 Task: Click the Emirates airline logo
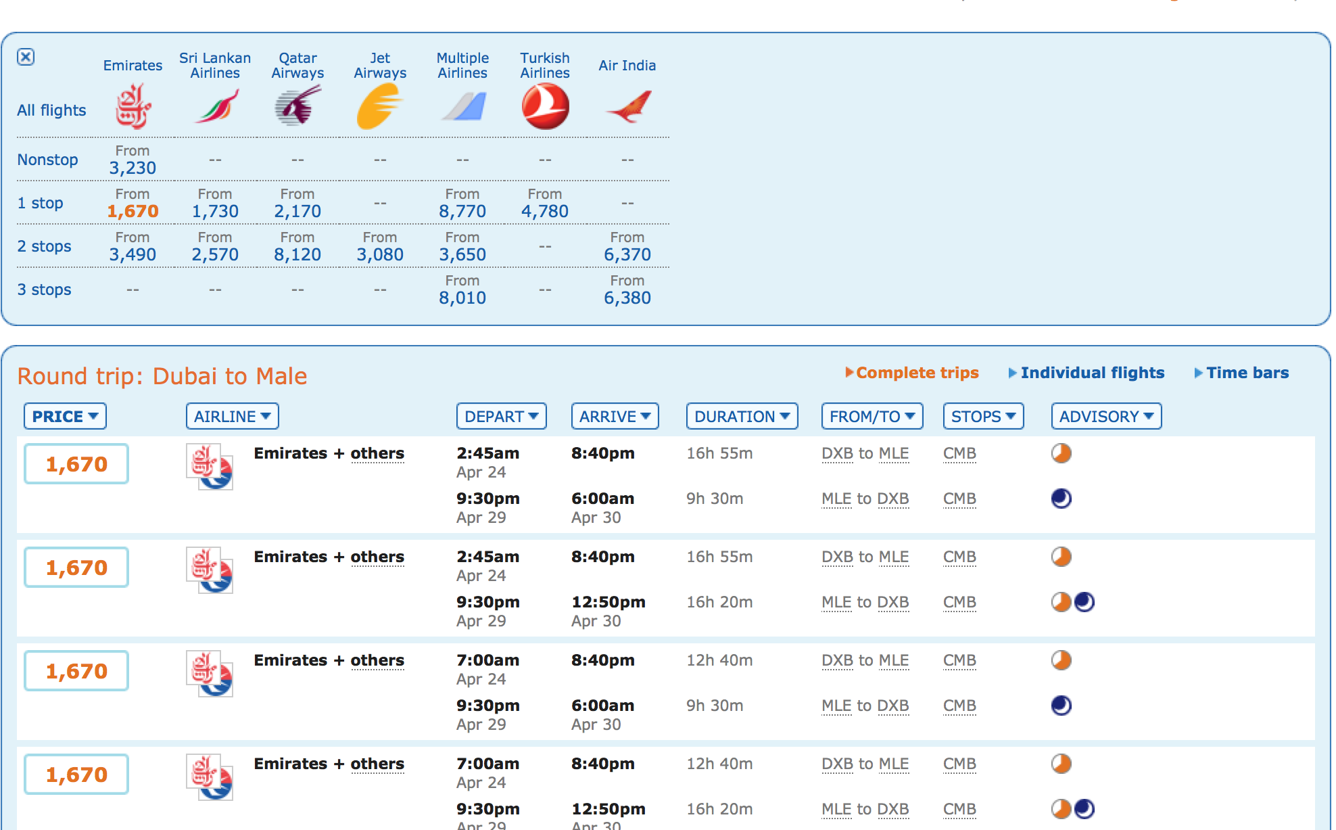point(133,106)
